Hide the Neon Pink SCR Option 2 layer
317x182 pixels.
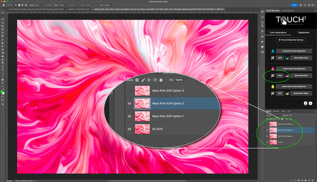(x=267, y=130)
